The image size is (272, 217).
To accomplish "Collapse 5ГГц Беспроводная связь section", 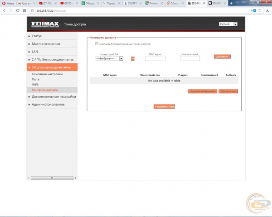I will (x=52, y=67).
